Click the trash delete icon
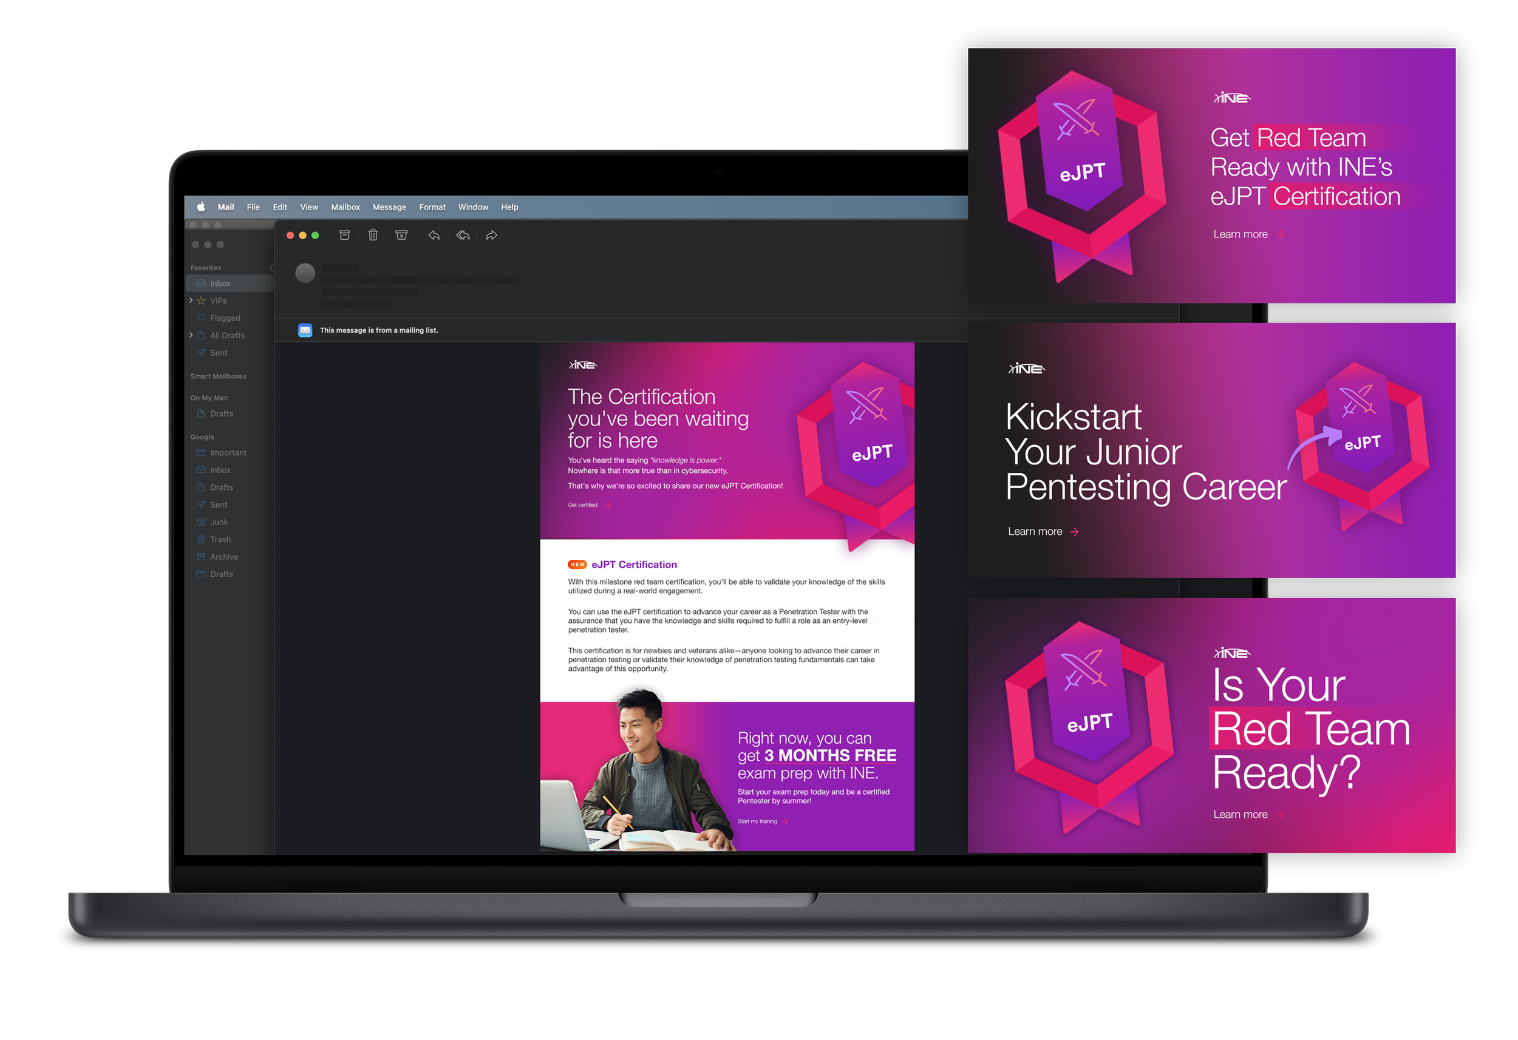Screen dimensions: 1518x1040 pos(373,235)
